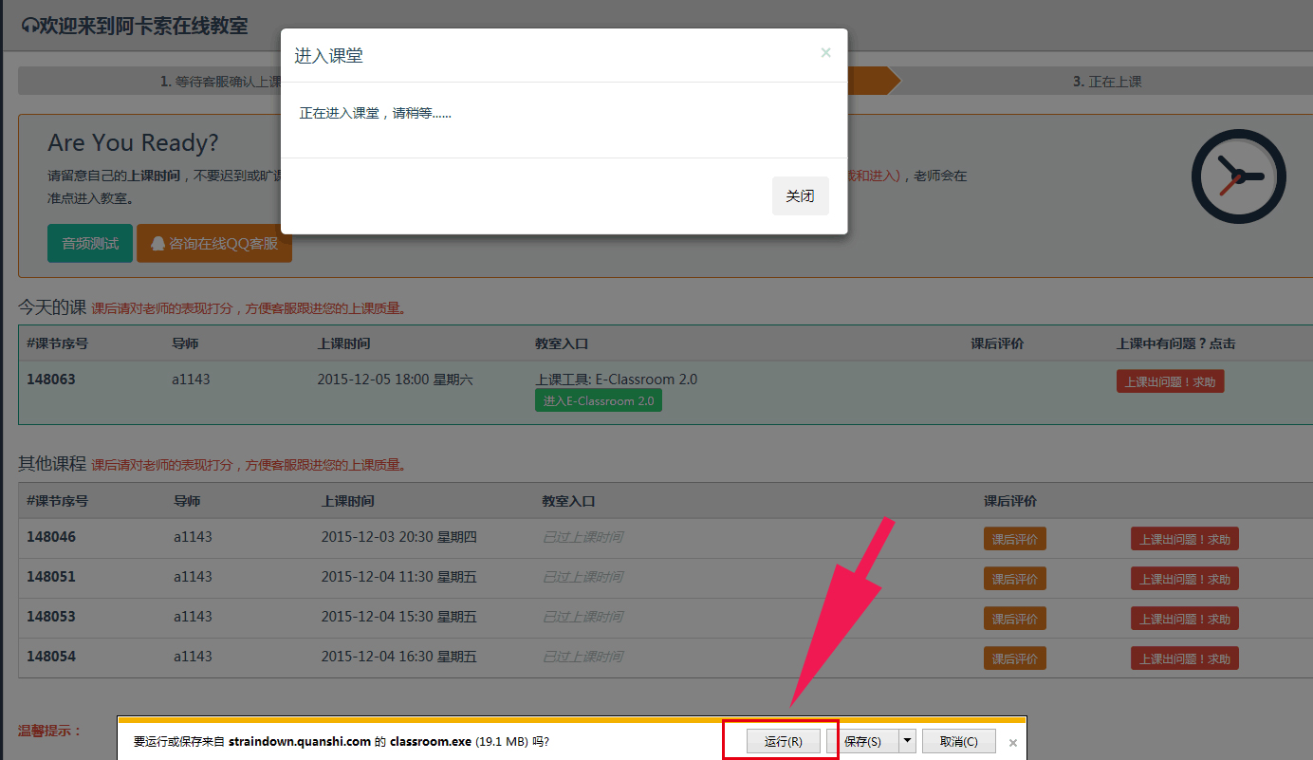1313x760 pixels.
Task: Click the Cancel (取消) download button
Action: point(957,741)
